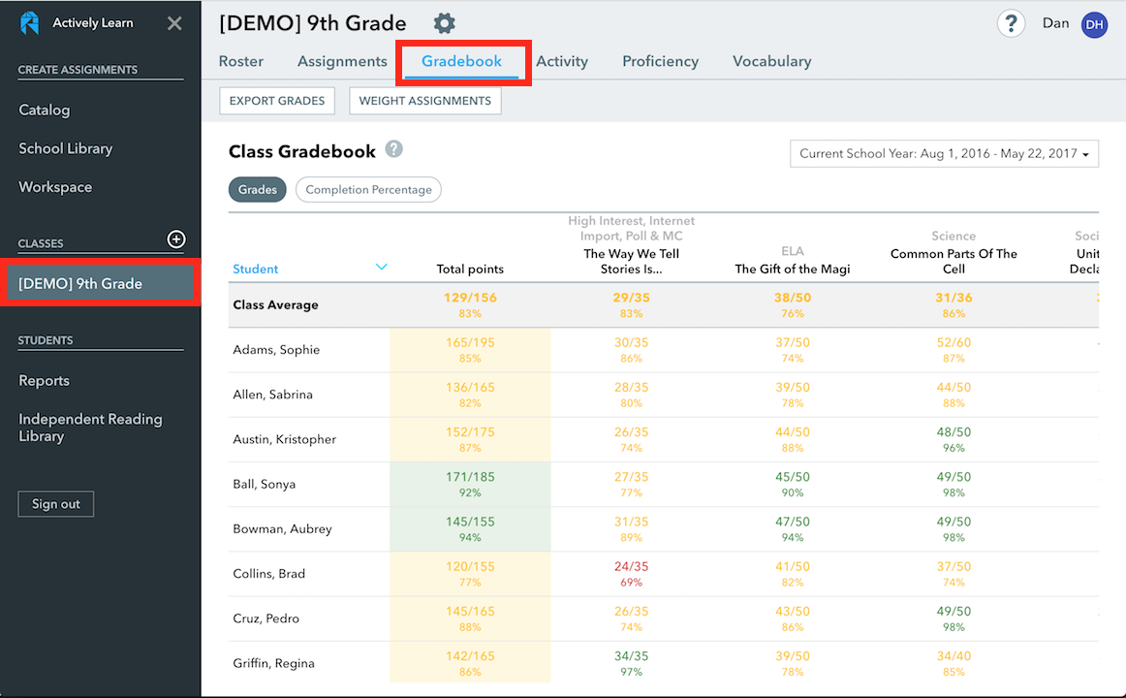Select student Adams, Sophie
Viewport: 1126px width, 698px height.
pos(276,350)
